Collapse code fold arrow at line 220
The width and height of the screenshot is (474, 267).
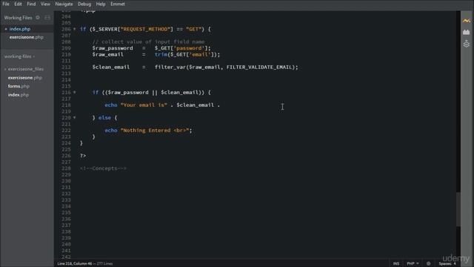(x=74, y=117)
